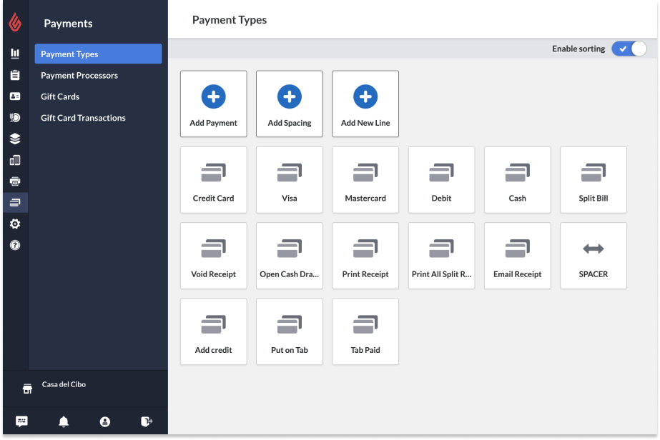Select the Open Cash Drawer tile
This screenshot has height=440, width=660.
coord(290,256)
